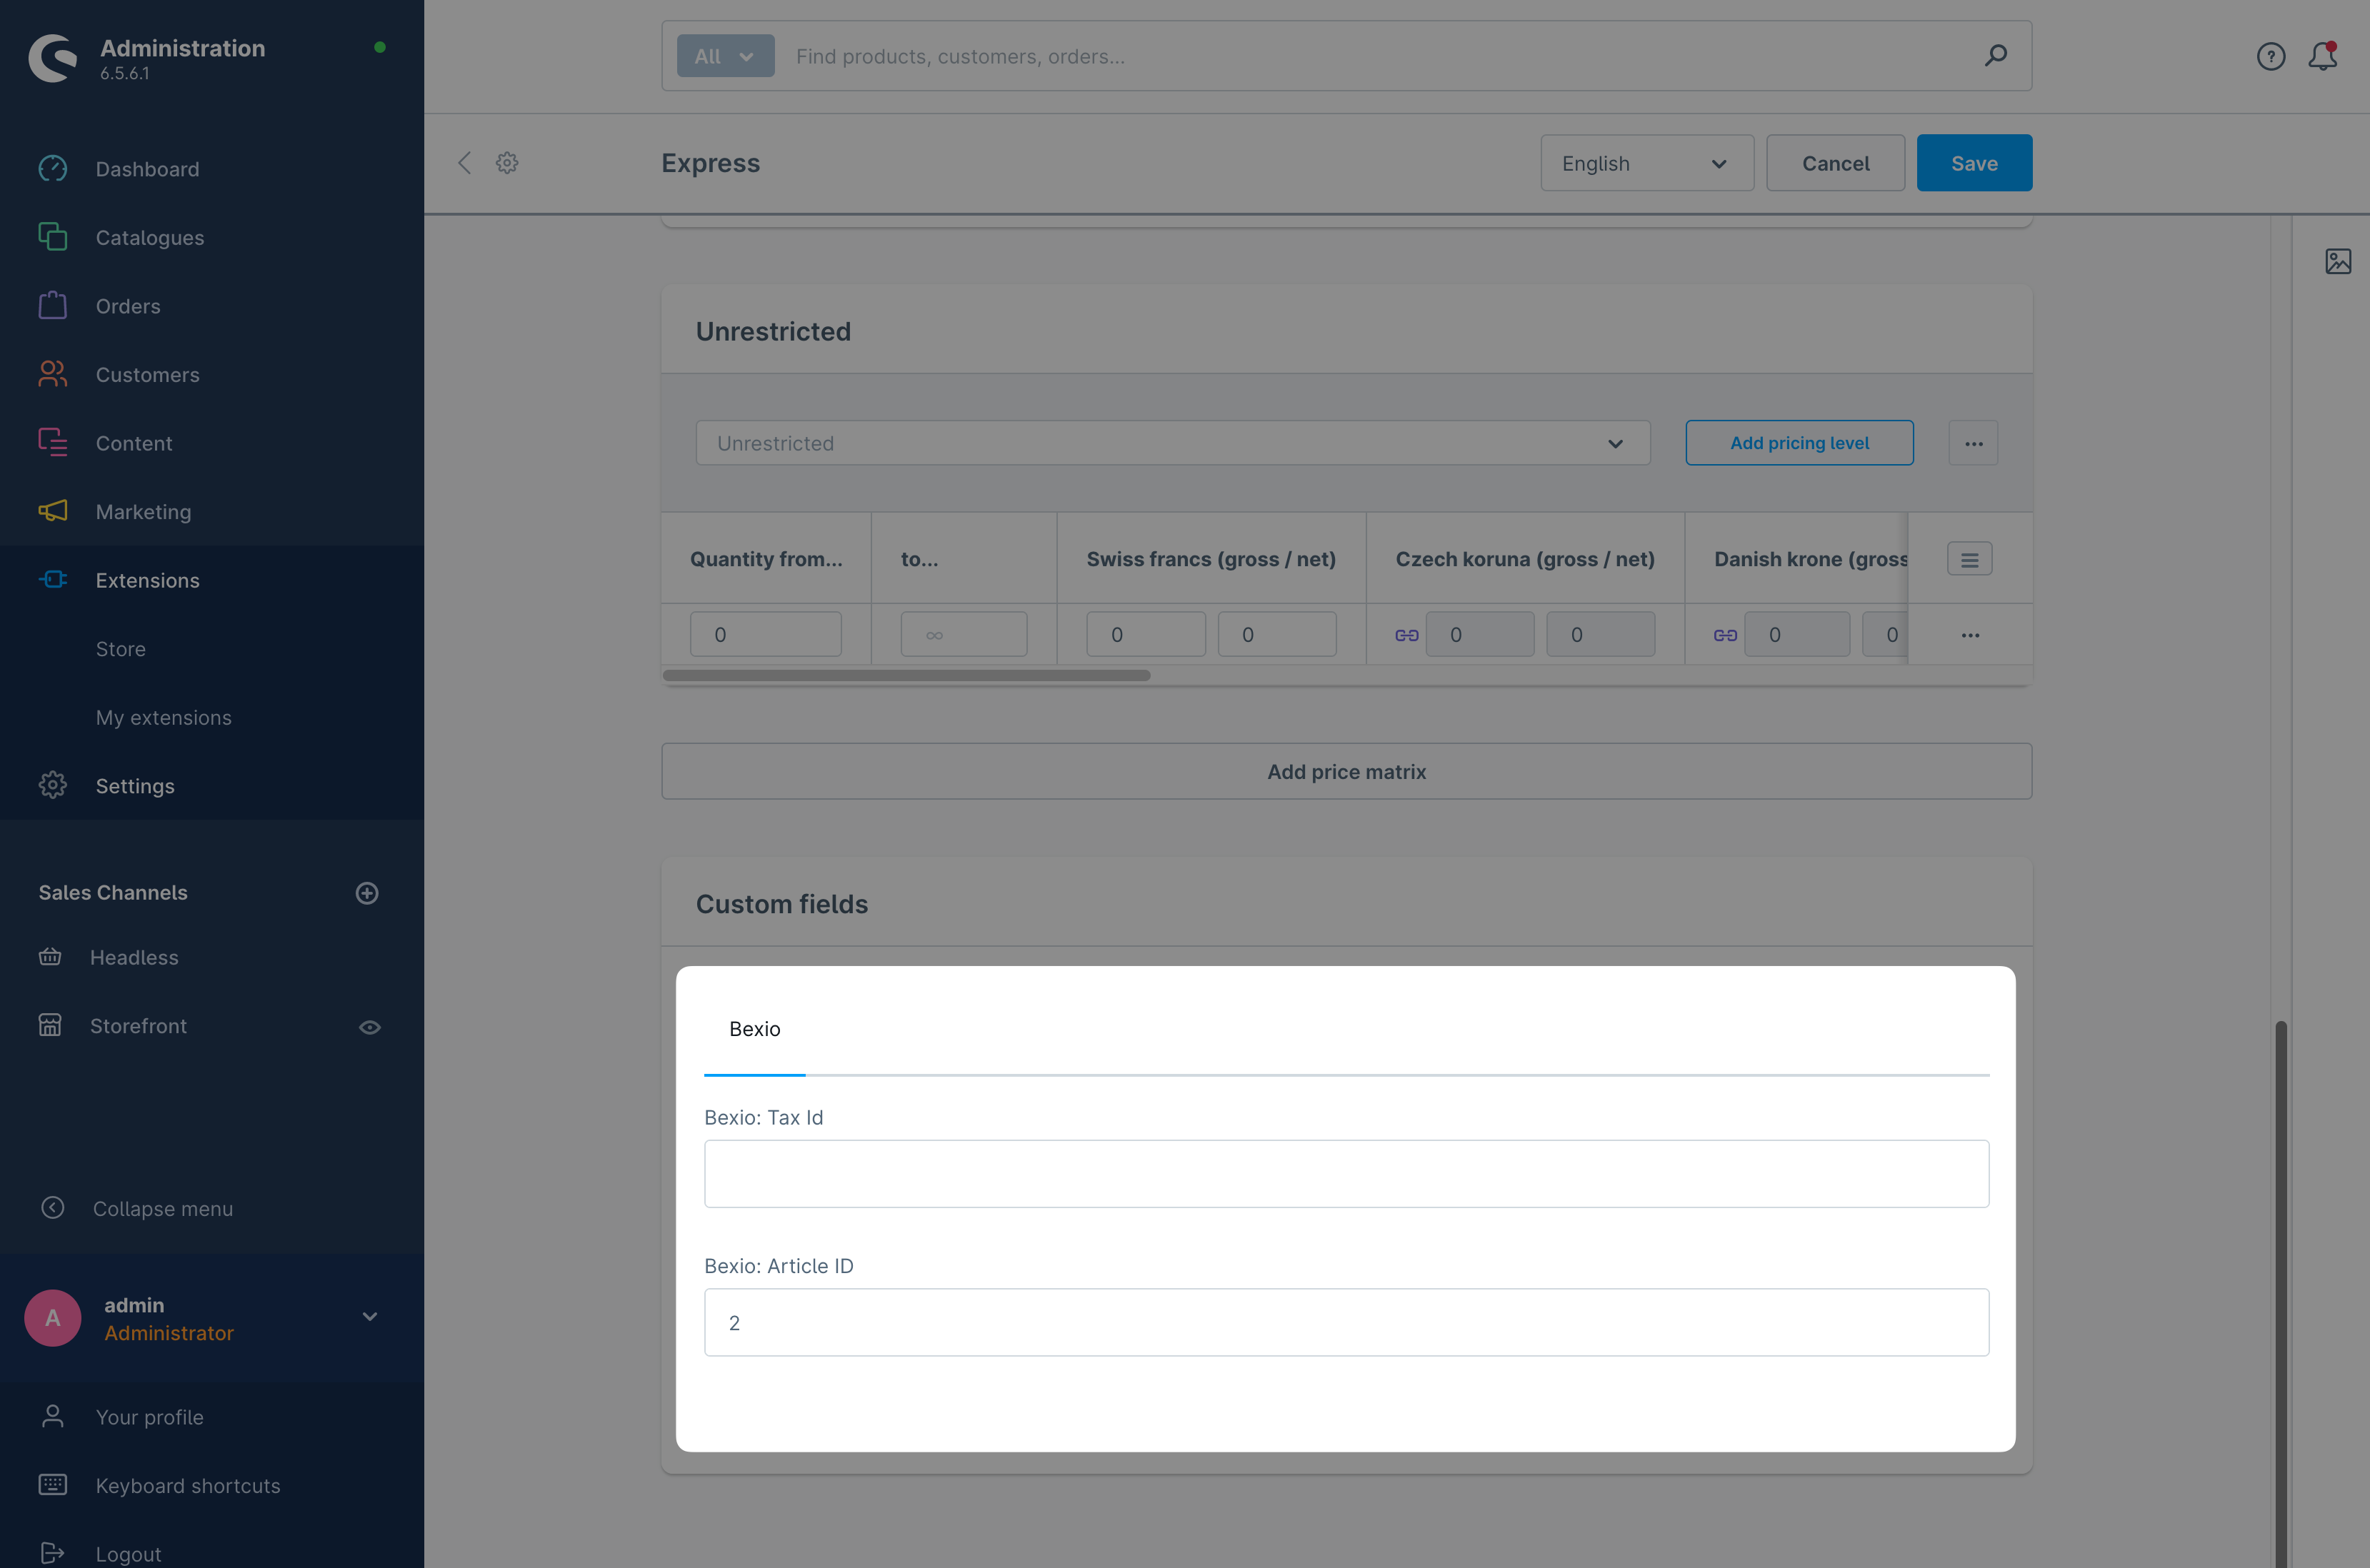
Task: Click the search magnifier icon
Action: point(1995,56)
